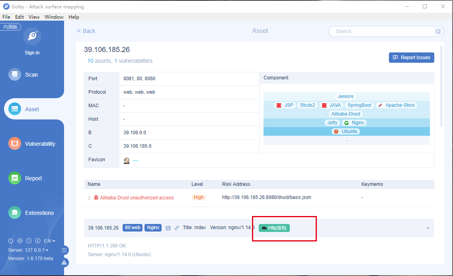Click Sign in under the logo

click(x=32, y=53)
